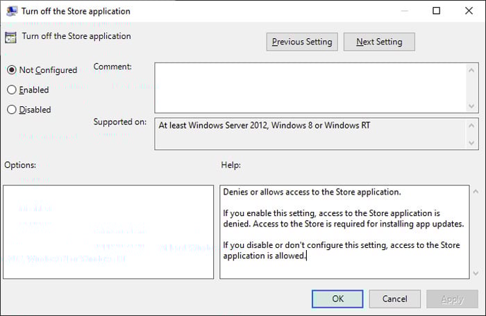The width and height of the screenshot is (486, 316).
Task: Select the Enabled radio option
Action: pos(11,90)
